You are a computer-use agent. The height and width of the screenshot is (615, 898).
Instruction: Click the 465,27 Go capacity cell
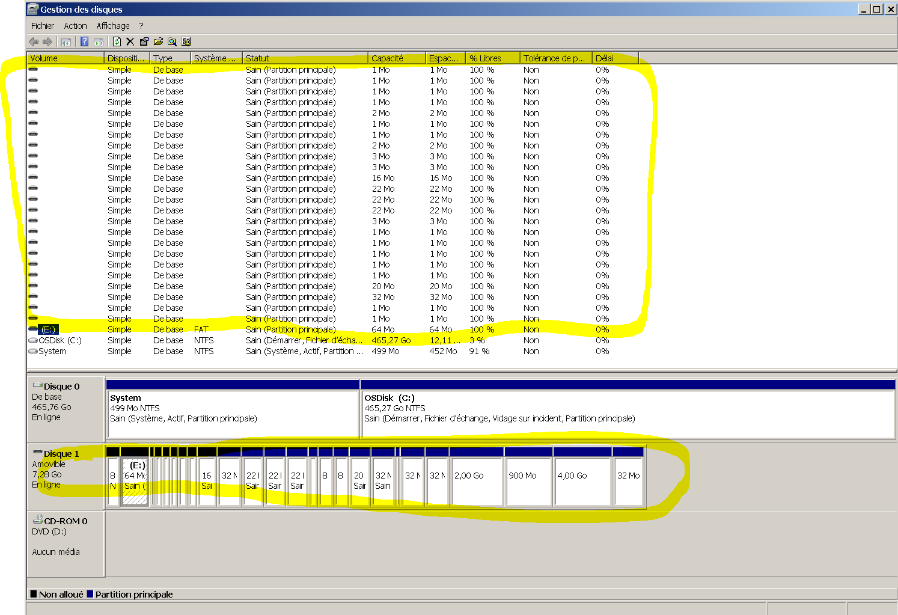pyautogui.click(x=391, y=340)
